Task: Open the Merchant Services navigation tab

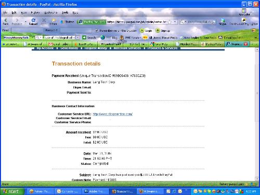Action: click(127, 48)
